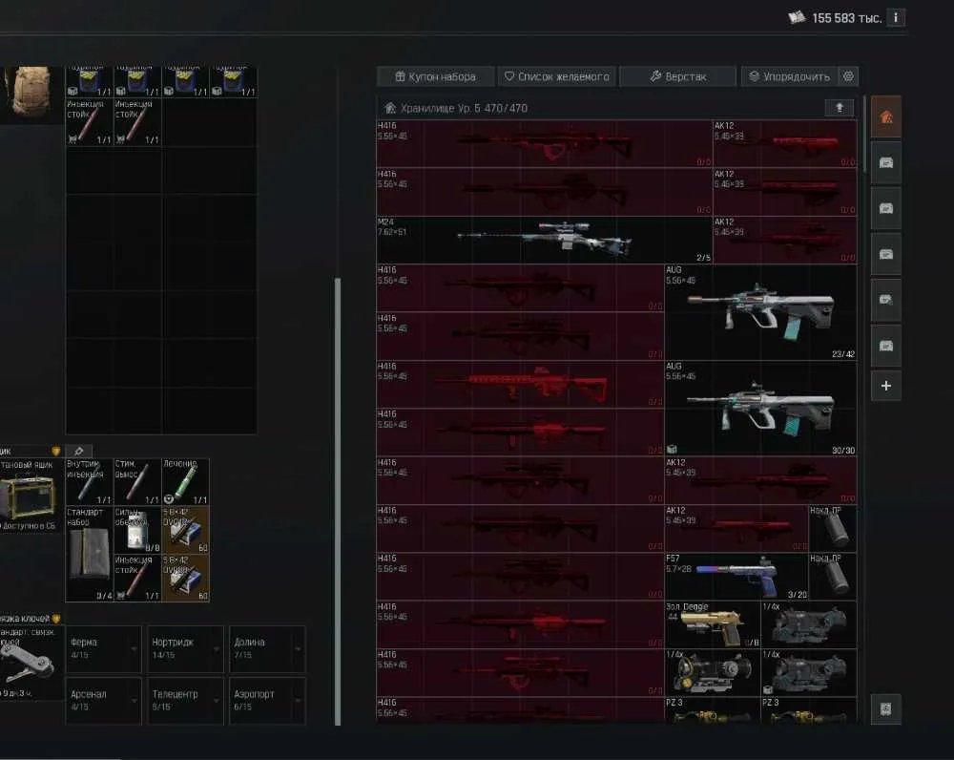
Task: Select the M24 7.62×51 sniper rifle
Action: point(544,240)
